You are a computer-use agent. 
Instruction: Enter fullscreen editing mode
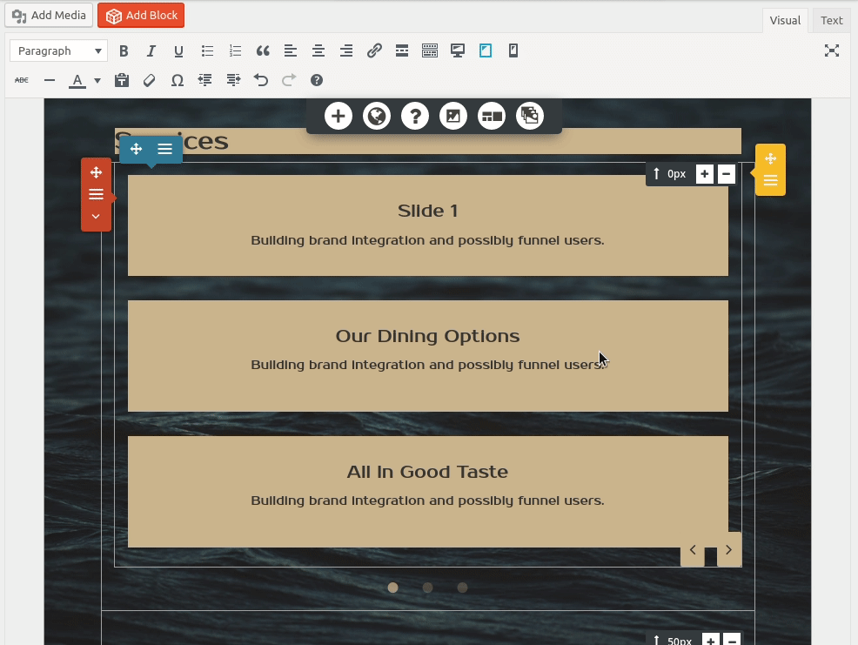(832, 51)
